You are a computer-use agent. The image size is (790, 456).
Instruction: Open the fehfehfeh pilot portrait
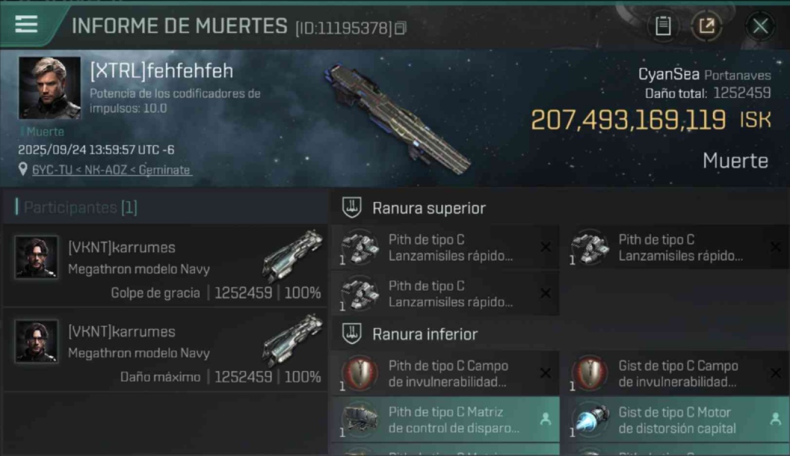pos(49,88)
